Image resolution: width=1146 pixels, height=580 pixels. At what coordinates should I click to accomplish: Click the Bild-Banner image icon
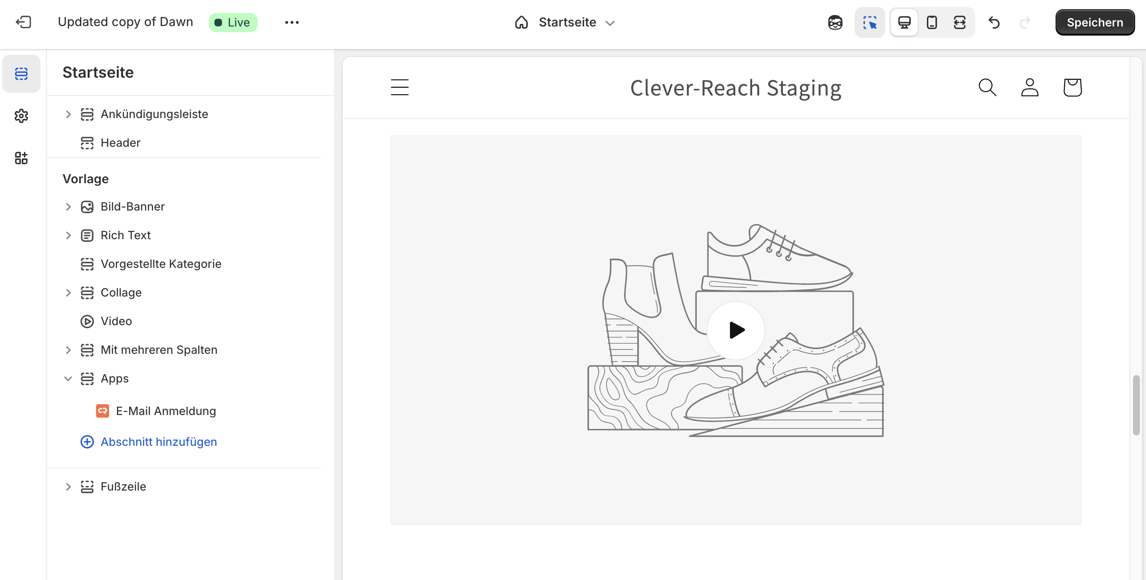click(87, 207)
